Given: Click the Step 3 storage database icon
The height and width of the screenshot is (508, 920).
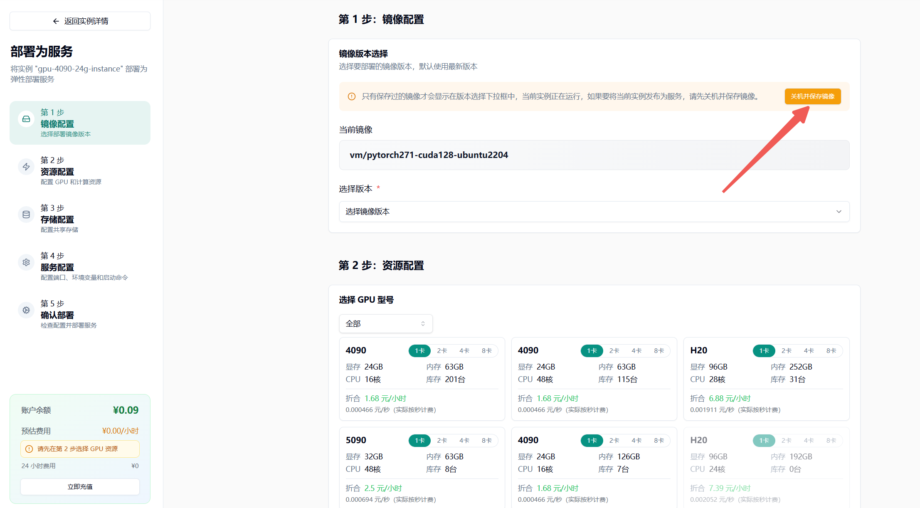Looking at the screenshot, I should pos(26,215).
